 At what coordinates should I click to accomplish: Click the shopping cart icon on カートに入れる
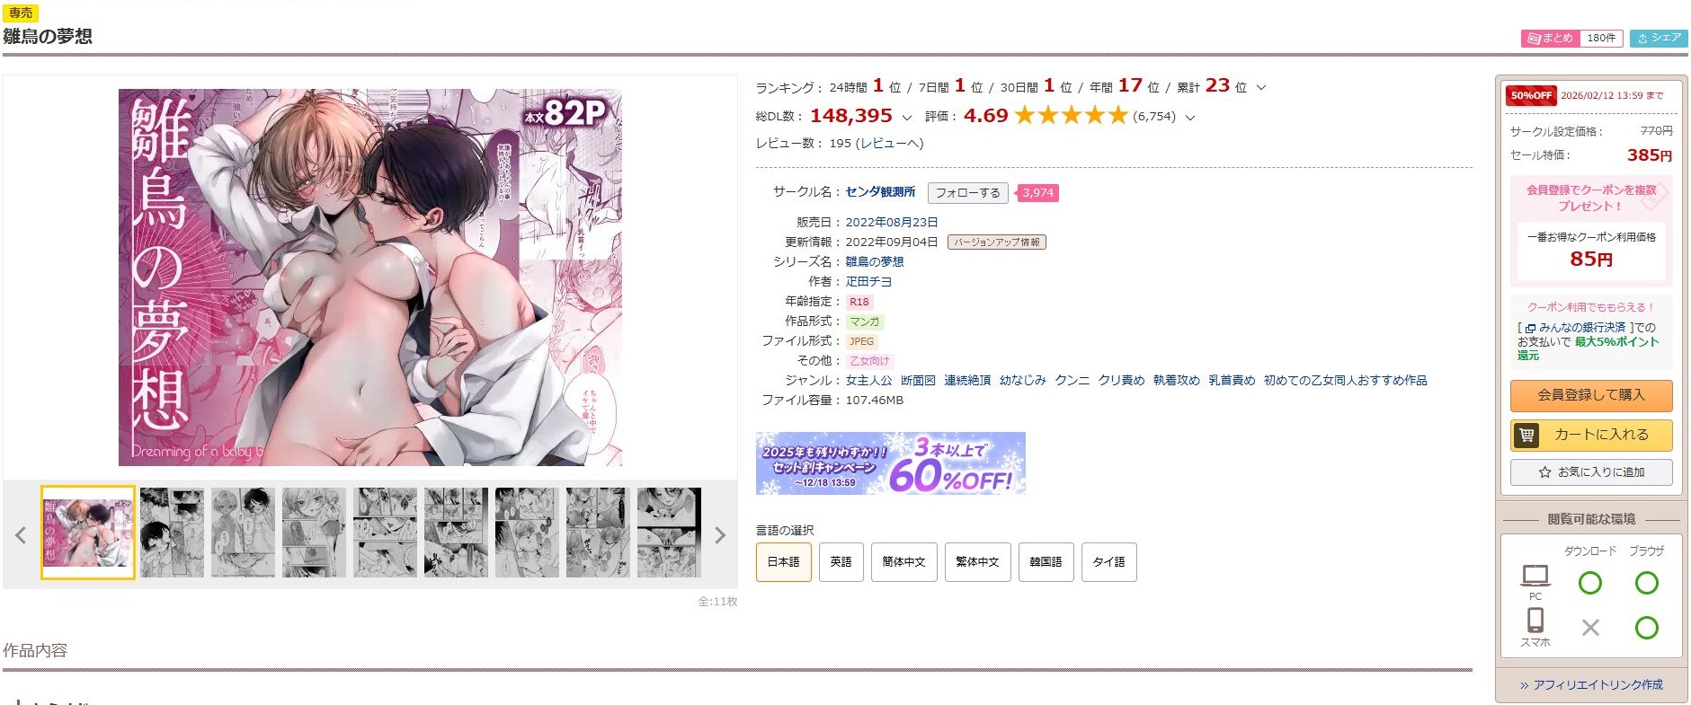[x=1526, y=435]
